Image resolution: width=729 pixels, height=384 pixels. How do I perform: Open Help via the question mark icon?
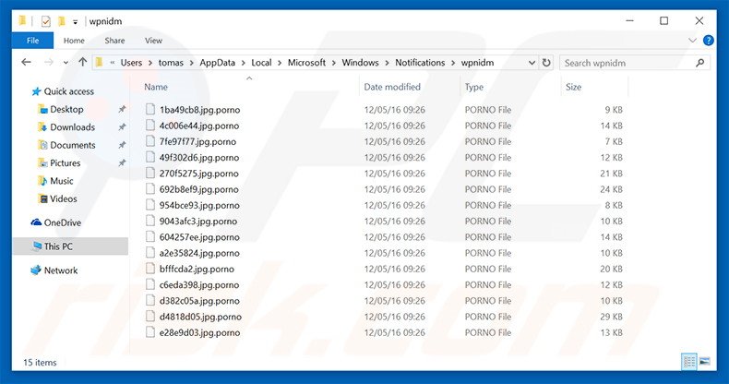708,41
